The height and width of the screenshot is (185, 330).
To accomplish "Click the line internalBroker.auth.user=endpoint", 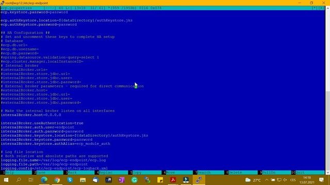I will 38,127.
